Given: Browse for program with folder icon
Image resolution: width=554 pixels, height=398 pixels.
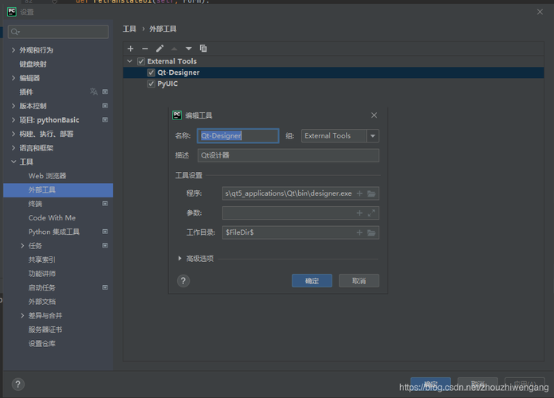Looking at the screenshot, I should tap(371, 193).
